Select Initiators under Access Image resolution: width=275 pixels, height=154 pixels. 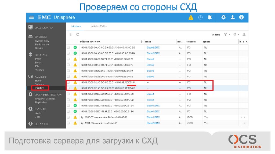(x=40, y=88)
